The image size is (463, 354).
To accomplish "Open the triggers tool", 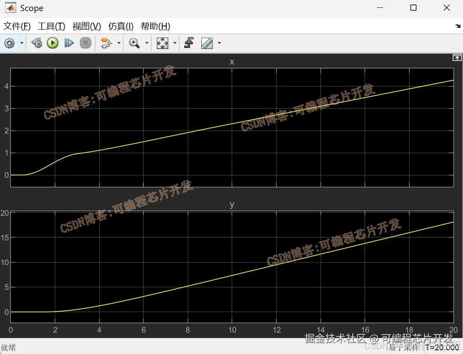I will pos(189,43).
